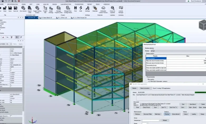This screenshot has height=124, width=206.
Task: Toggle second checkbox below Rolled property
Action: pyautogui.click(x=11, y=71)
